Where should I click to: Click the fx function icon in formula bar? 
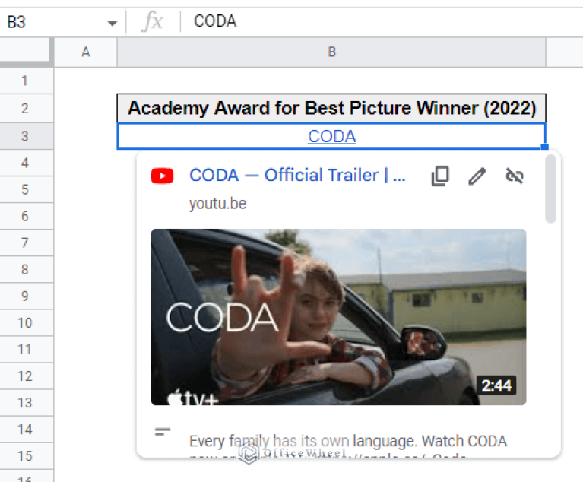click(x=153, y=21)
